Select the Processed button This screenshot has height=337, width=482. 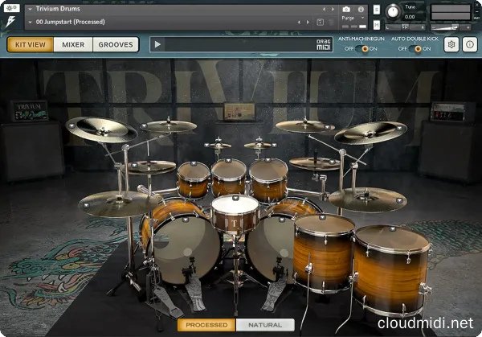point(206,325)
